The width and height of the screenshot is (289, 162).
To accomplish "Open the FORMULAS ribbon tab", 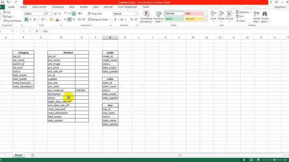I will 58,7.
